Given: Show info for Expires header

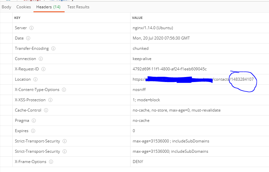Looking at the screenshot, I should (33, 131).
